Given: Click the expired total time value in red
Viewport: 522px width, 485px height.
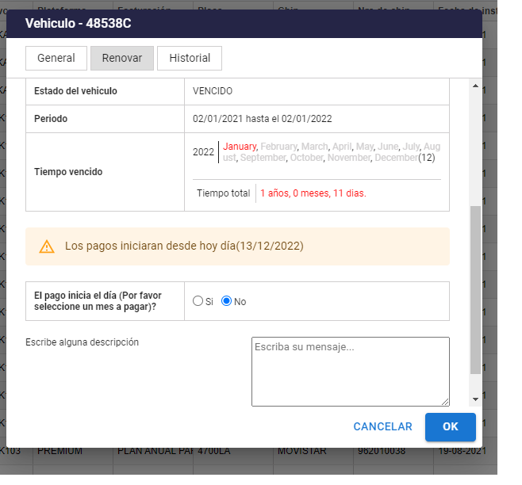Looking at the screenshot, I should pos(313,193).
